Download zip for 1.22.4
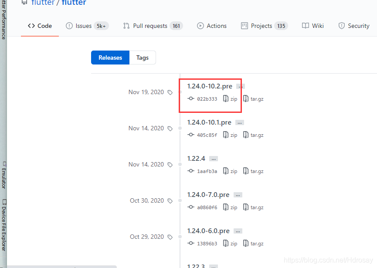The image size is (377, 268). [230, 171]
